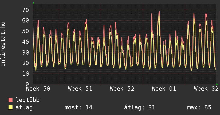The width and height of the screenshot is (220, 115).
Task: Click the 10 y-axis label
Action: [25, 74]
